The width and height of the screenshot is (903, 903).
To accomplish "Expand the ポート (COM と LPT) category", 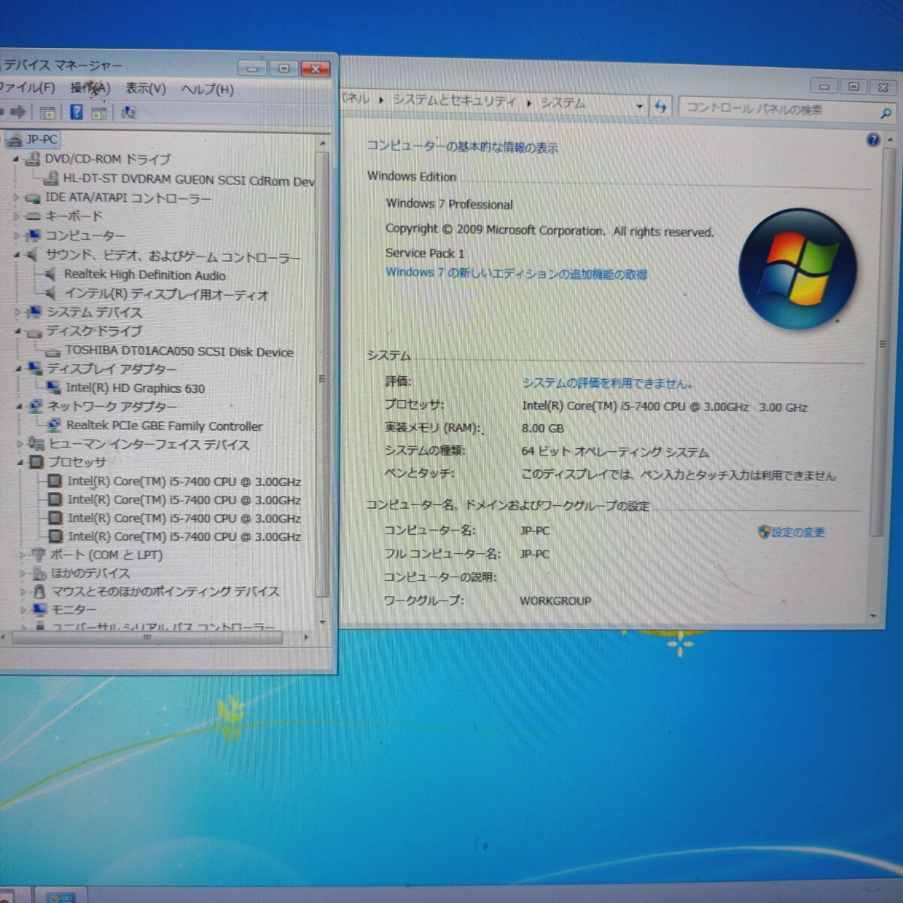I will pyautogui.click(x=22, y=555).
